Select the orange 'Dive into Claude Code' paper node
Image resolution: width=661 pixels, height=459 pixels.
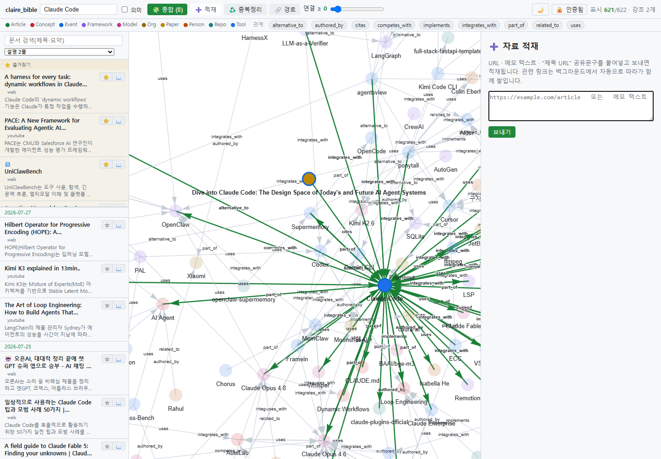click(309, 179)
